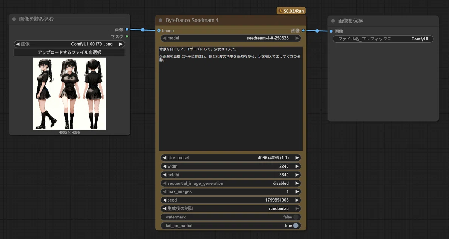Click the width value 2240
Image resolution: width=449 pixels, height=239 pixels.
284,166
